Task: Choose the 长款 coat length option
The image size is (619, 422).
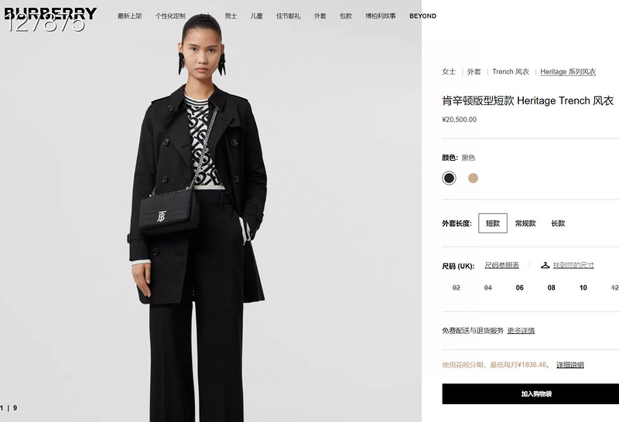Action: (558, 223)
